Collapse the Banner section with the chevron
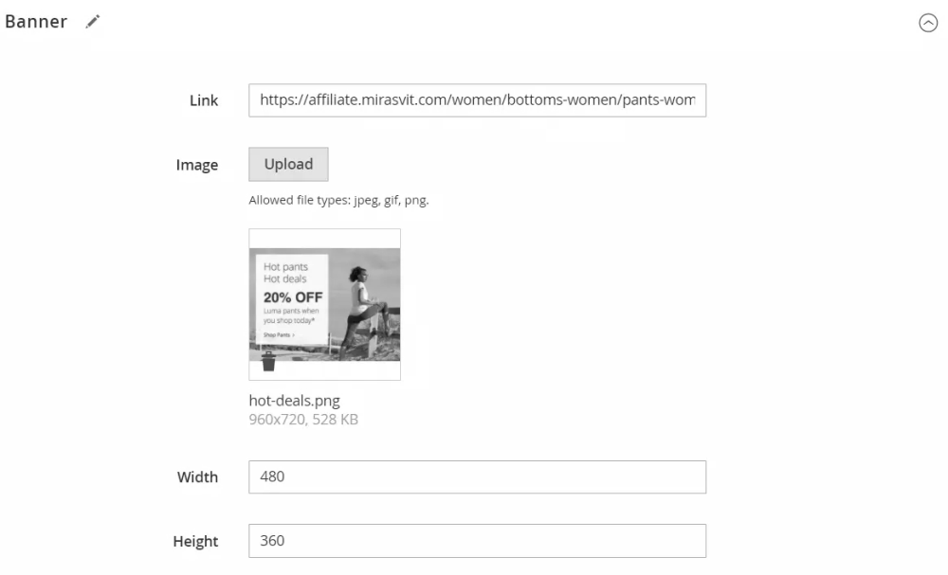The height and width of the screenshot is (575, 948). click(x=928, y=24)
